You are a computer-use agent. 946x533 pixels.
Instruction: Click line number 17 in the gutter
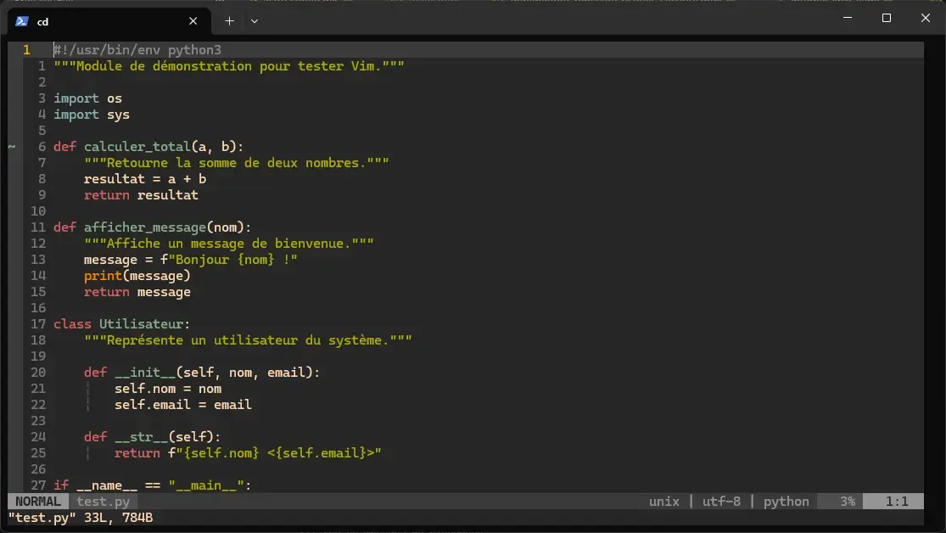tap(38, 323)
